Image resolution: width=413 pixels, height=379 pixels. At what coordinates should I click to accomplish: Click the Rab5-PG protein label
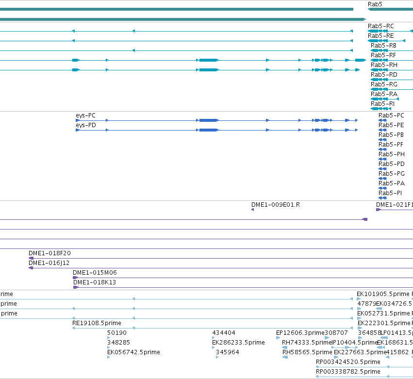pyautogui.click(x=391, y=174)
